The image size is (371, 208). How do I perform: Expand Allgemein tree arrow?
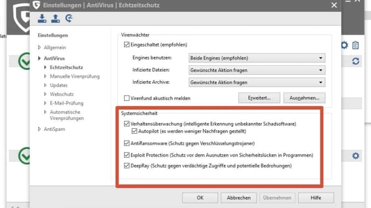(39, 47)
